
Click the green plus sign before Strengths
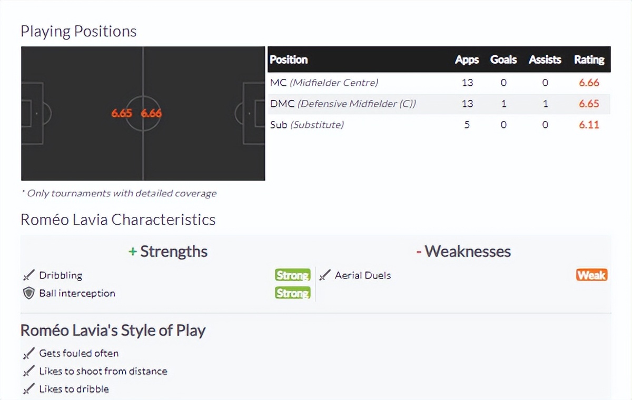133,252
